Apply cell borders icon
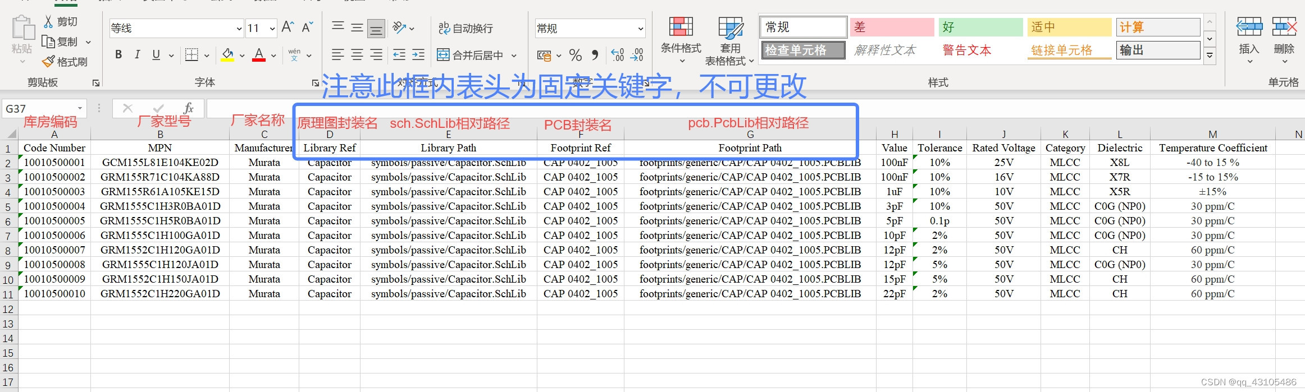 [191, 54]
